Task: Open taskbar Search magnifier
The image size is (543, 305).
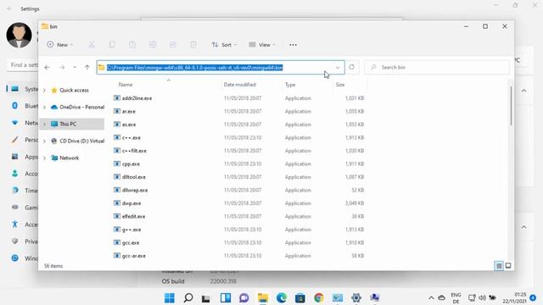Action: point(188,297)
